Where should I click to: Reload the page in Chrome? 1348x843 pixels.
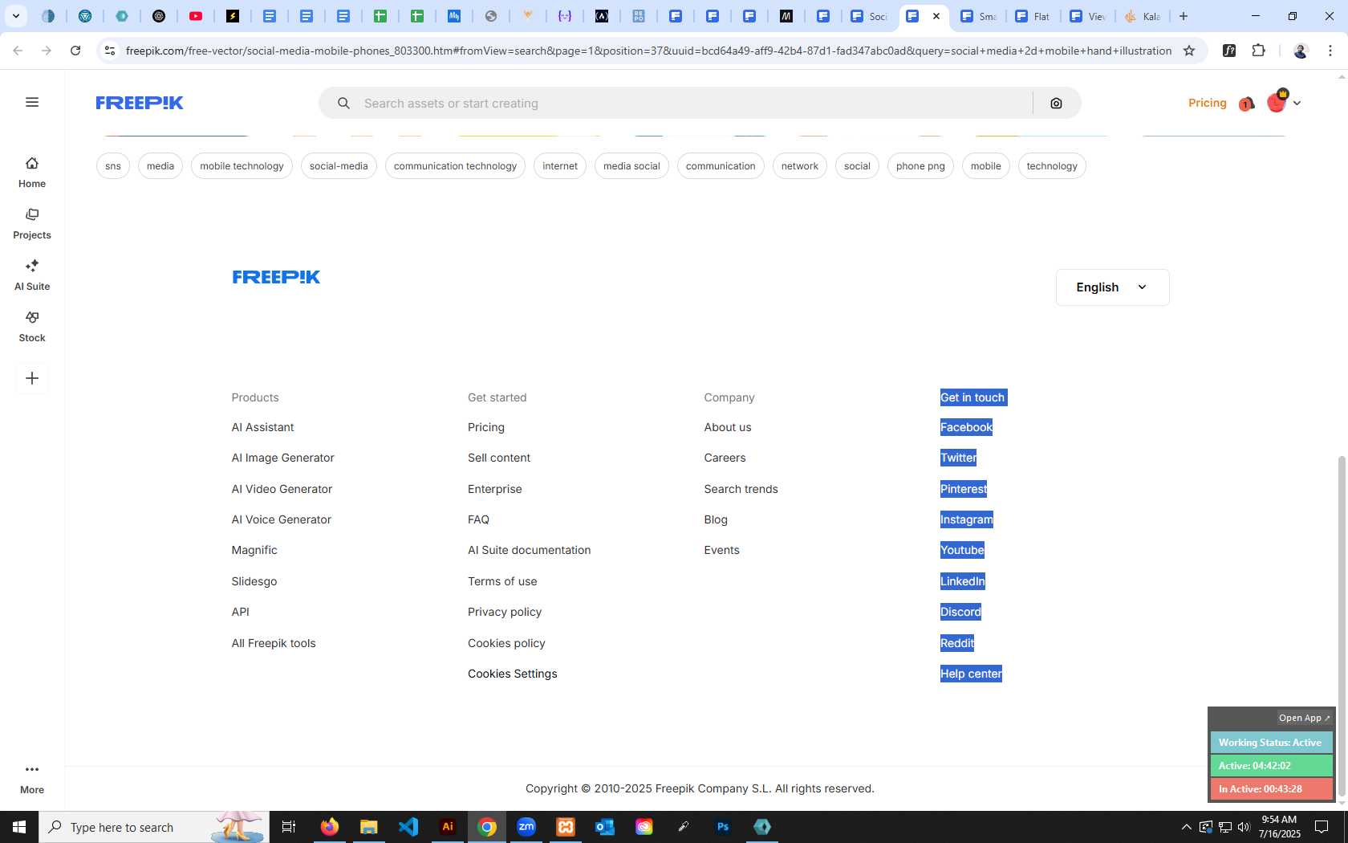(x=75, y=51)
